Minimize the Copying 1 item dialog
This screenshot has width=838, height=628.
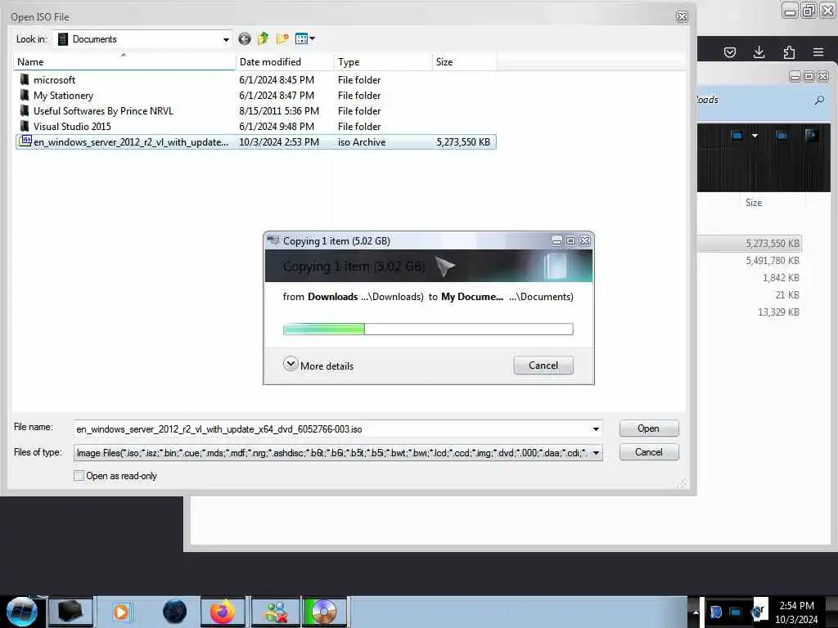tap(556, 241)
